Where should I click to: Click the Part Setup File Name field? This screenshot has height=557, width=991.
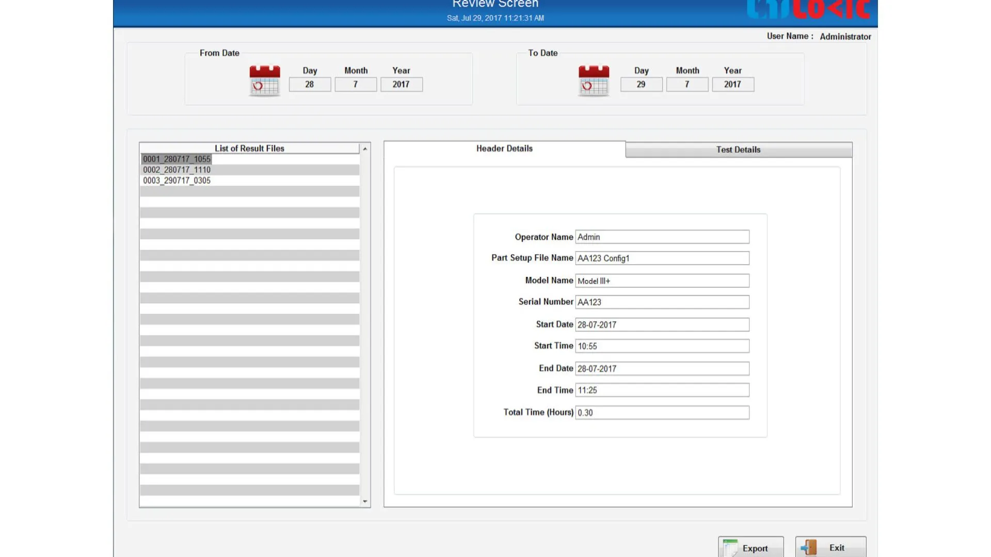pos(662,258)
